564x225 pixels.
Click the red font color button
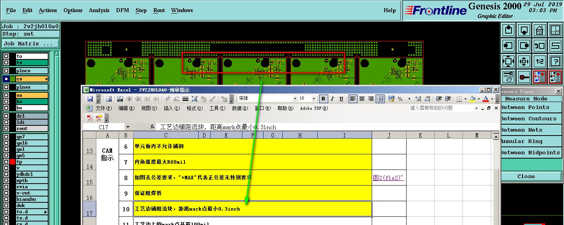pyautogui.click(x=486, y=99)
